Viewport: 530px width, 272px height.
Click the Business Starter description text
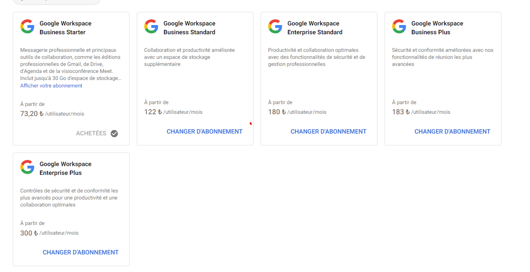tap(70, 64)
